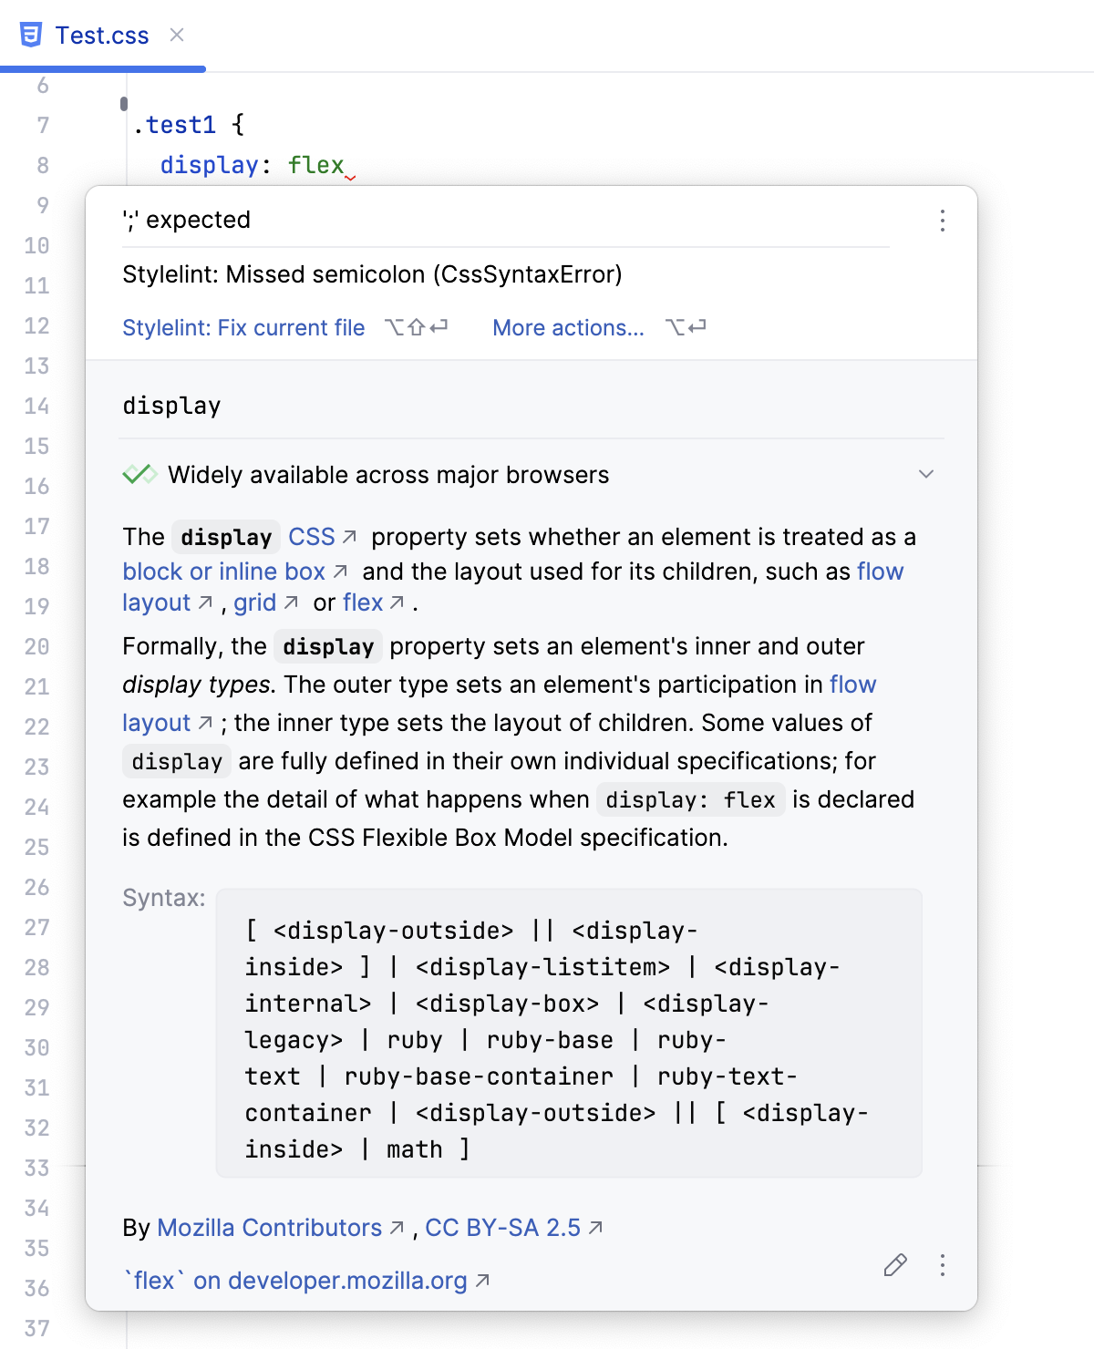
Task: Click Stylelint: Fix current file
Action: coord(243,328)
